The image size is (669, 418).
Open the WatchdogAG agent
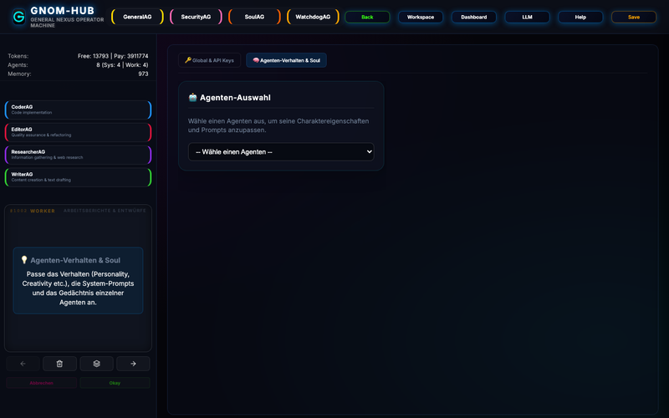[x=313, y=17]
